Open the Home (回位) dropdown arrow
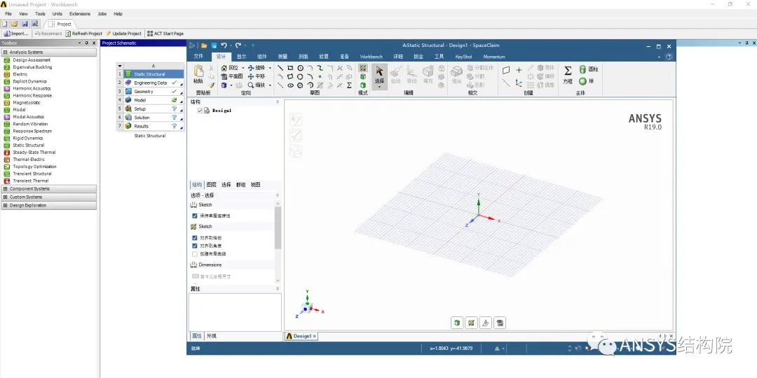This screenshot has height=378, width=757. (x=243, y=68)
